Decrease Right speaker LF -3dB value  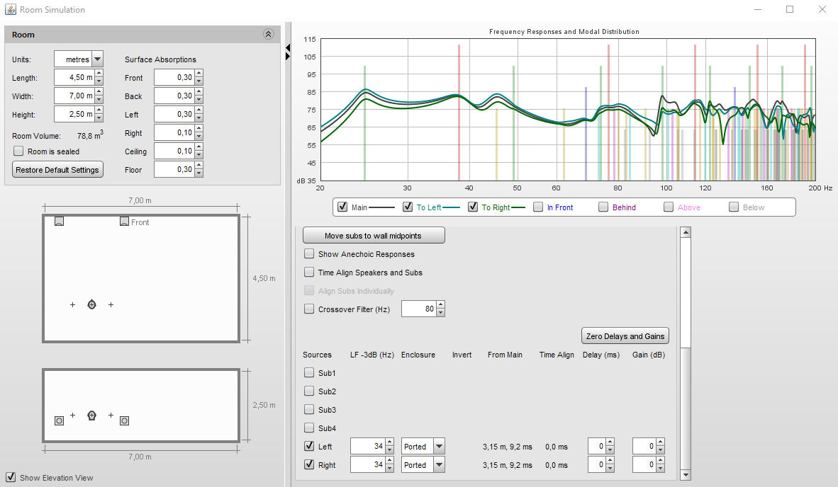click(390, 469)
